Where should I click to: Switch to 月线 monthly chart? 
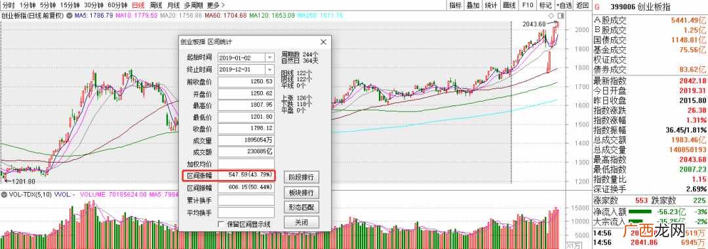coord(173,5)
